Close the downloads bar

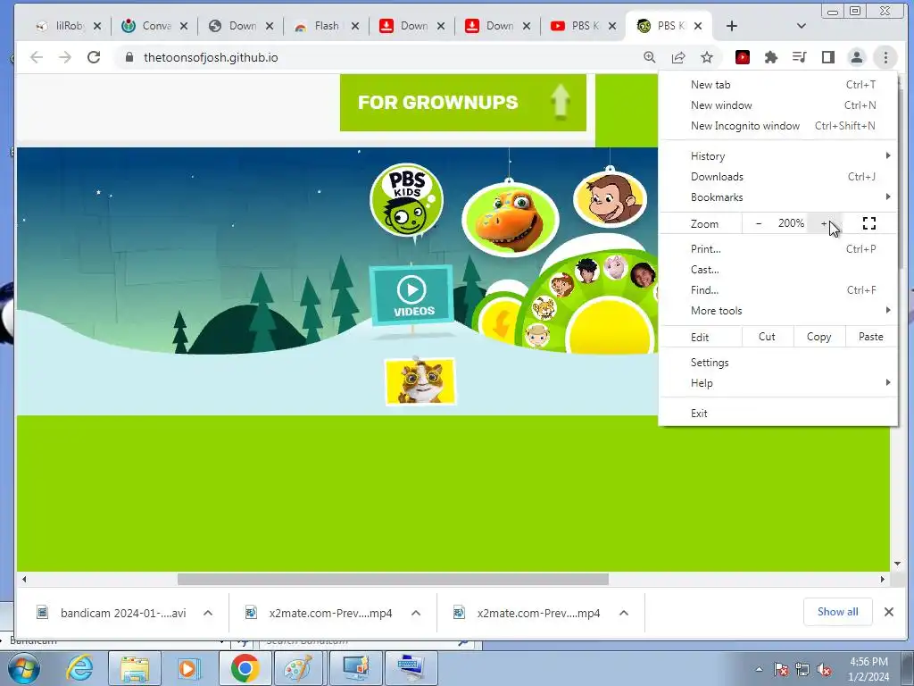pos(888,612)
